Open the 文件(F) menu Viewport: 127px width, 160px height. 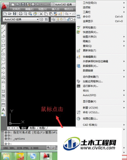point(16,9)
